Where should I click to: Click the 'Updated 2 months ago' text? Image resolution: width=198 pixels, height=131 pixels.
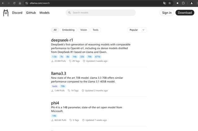[x=96, y=91]
